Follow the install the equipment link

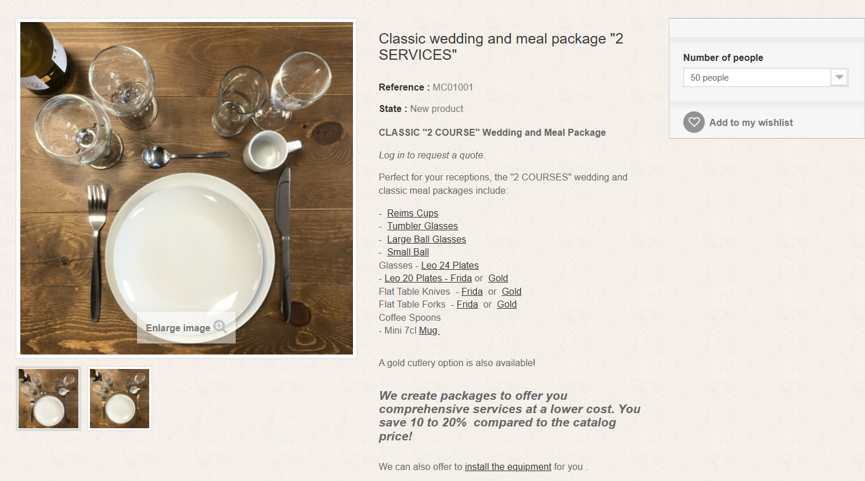click(508, 466)
